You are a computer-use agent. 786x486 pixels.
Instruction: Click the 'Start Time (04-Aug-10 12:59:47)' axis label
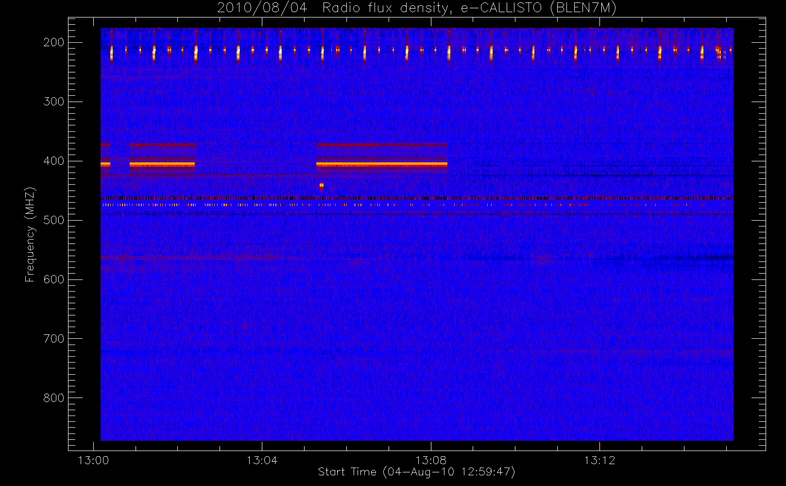tap(416, 472)
